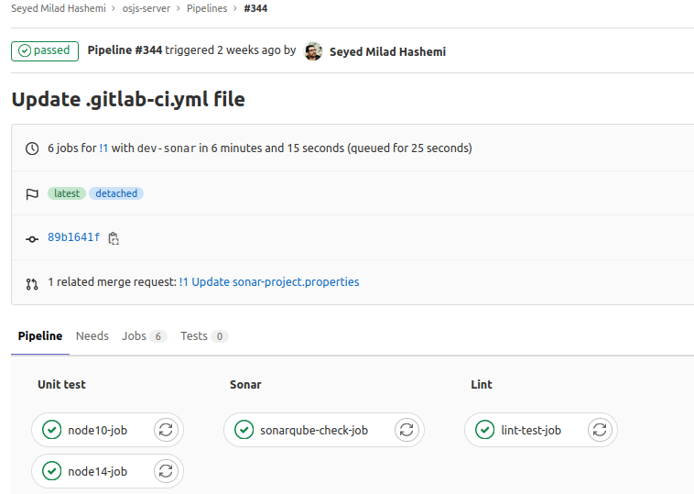Select the Pipeline tab
This screenshot has width=694, height=494.
pos(40,336)
